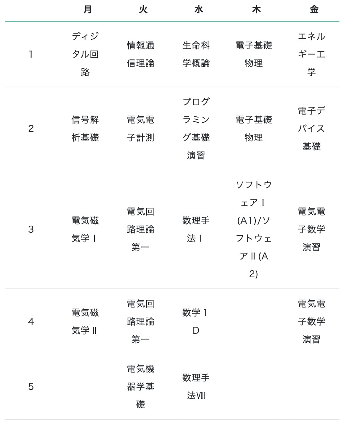Click the 月 column header

87,10
